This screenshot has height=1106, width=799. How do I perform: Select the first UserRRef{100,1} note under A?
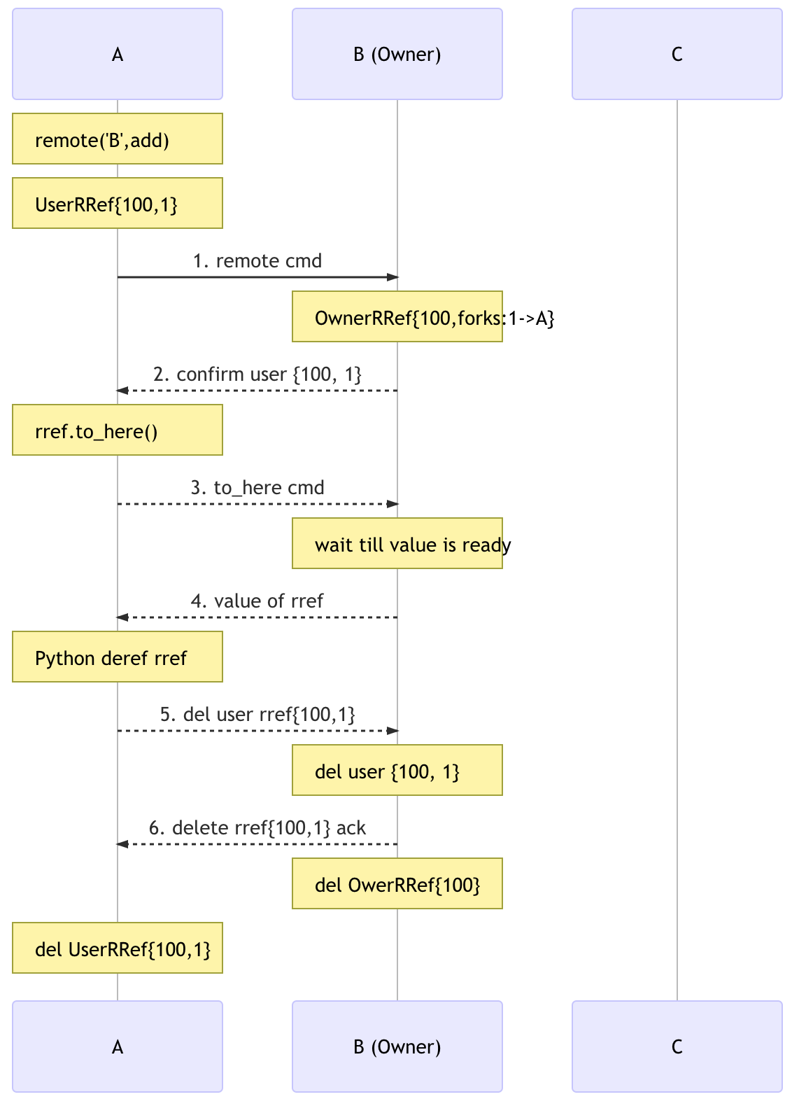(x=118, y=204)
